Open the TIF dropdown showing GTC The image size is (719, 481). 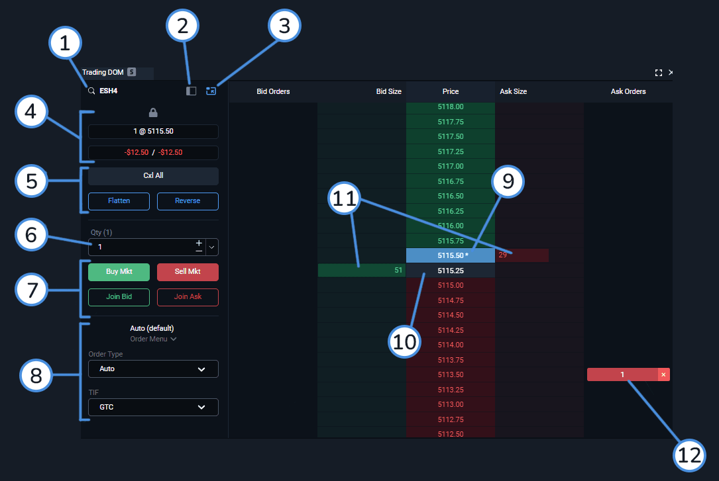pos(152,407)
